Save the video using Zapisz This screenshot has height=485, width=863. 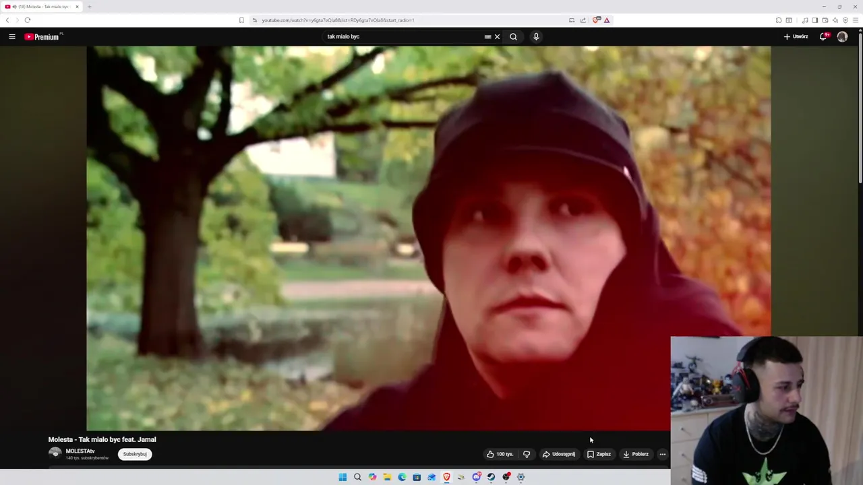[599, 454]
